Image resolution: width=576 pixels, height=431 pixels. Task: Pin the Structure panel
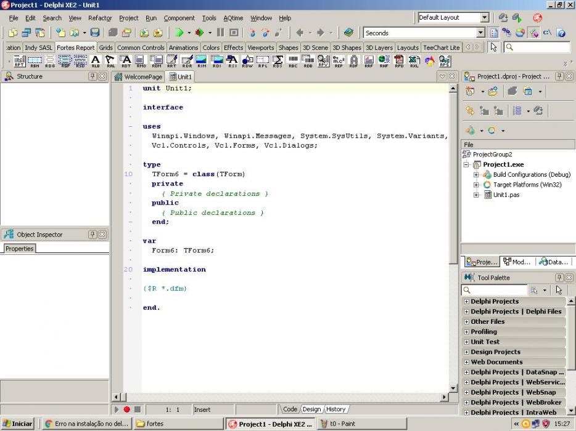click(93, 76)
